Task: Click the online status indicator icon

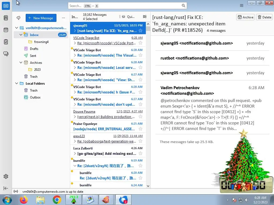Action: tap(16, 191)
